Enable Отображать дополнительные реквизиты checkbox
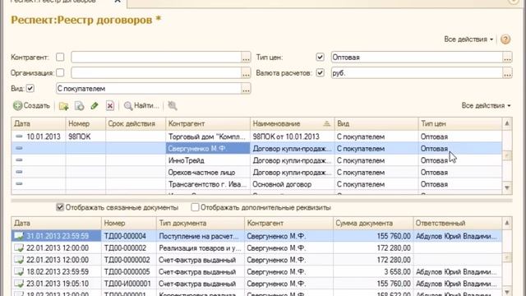The height and width of the screenshot is (296, 526). click(195, 207)
